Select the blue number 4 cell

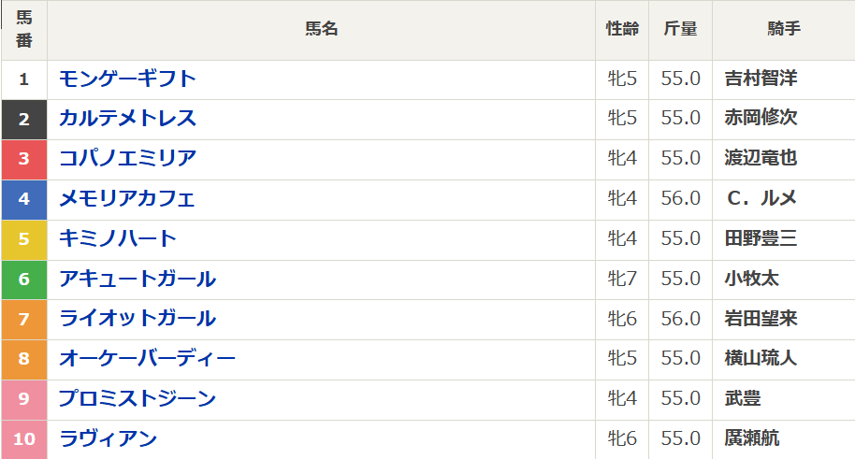click(24, 198)
